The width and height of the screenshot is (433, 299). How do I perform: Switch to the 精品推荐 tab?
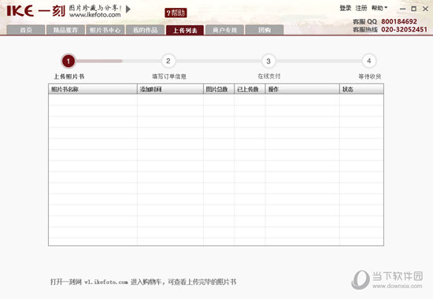[65, 30]
